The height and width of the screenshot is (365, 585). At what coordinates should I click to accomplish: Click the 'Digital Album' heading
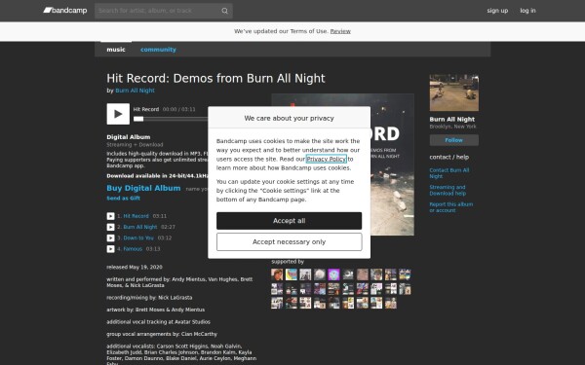point(129,137)
